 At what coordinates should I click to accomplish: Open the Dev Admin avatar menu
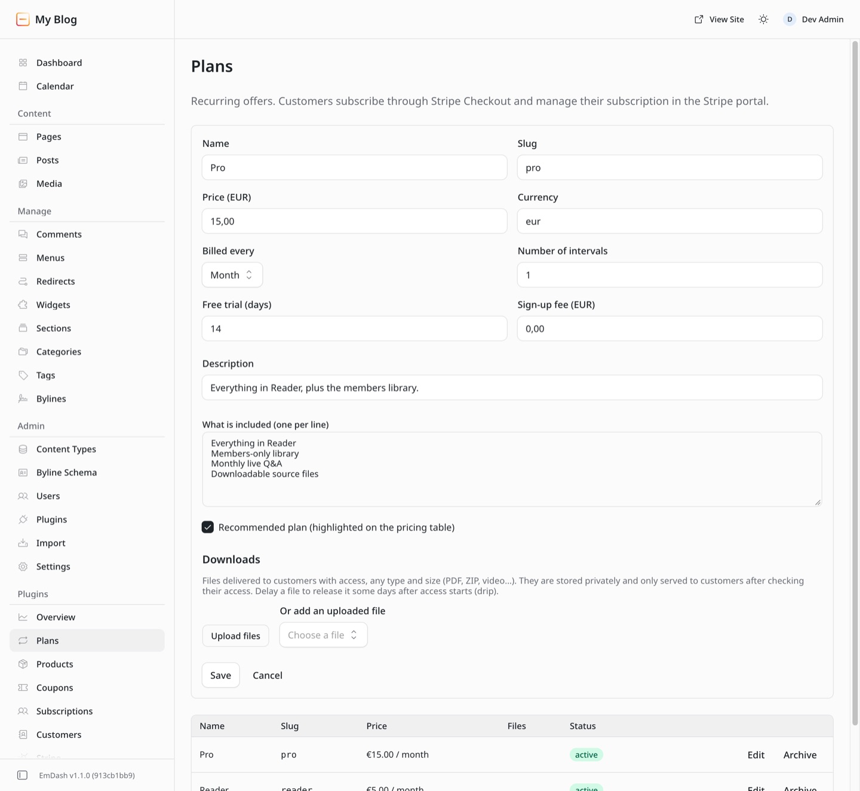click(813, 20)
